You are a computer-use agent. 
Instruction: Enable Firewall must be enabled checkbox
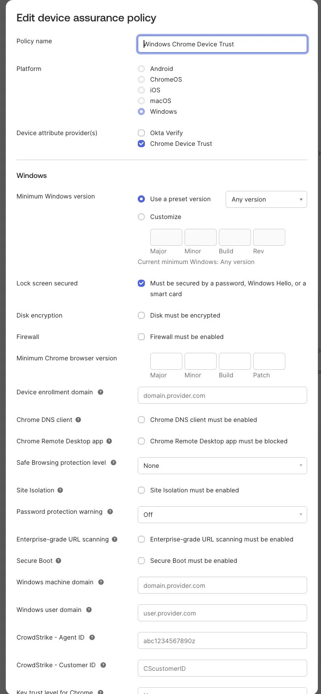point(141,337)
